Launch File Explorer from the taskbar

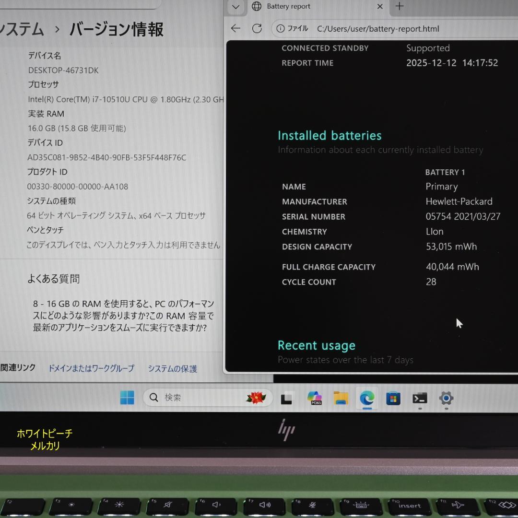[341, 398]
